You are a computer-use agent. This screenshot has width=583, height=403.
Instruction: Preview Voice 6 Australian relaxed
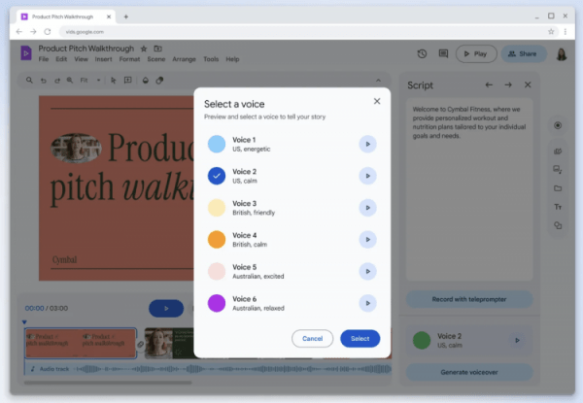(367, 303)
